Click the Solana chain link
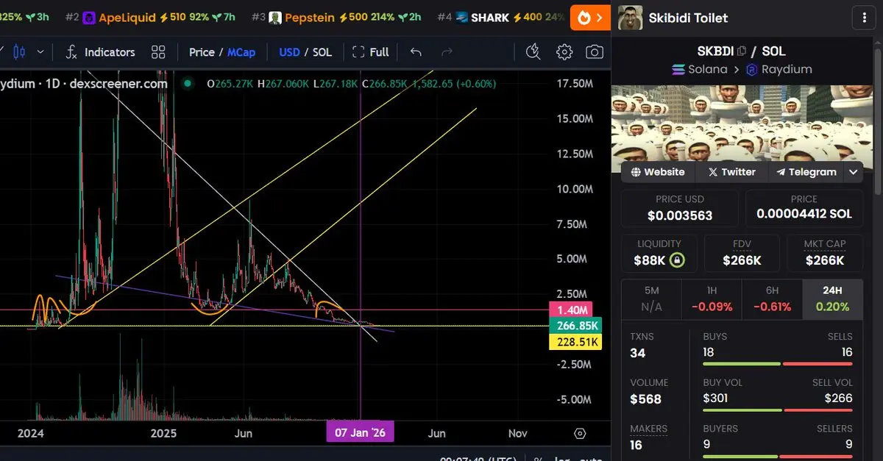The image size is (883, 461). [699, 69]
